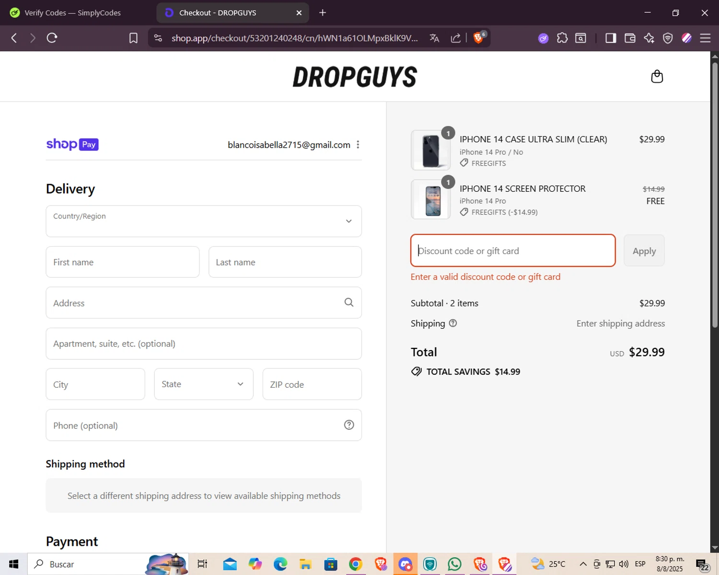Open Leo AI sparkle icon
This screenshot has width=719, height=575.
[649, 38]
